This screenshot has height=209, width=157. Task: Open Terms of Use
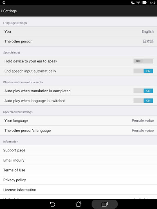coord(78,170)
